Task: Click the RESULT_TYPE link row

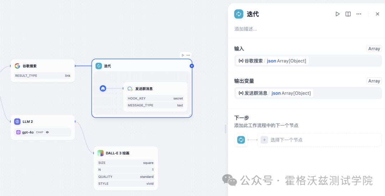Action: pyautogui.click(x=43, y=76)
